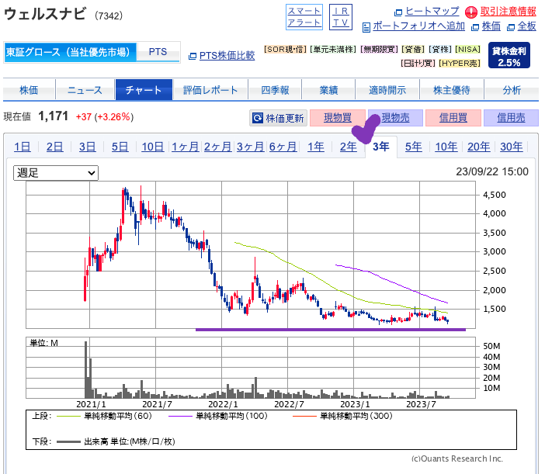Select the チャート tab
The width and height of the screenshot is (545, 474).
pos(144,90)
